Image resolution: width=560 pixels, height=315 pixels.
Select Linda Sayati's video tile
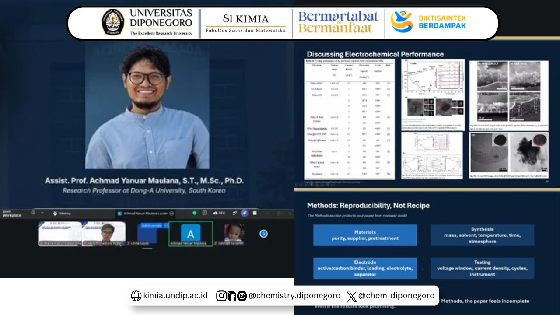147,234
